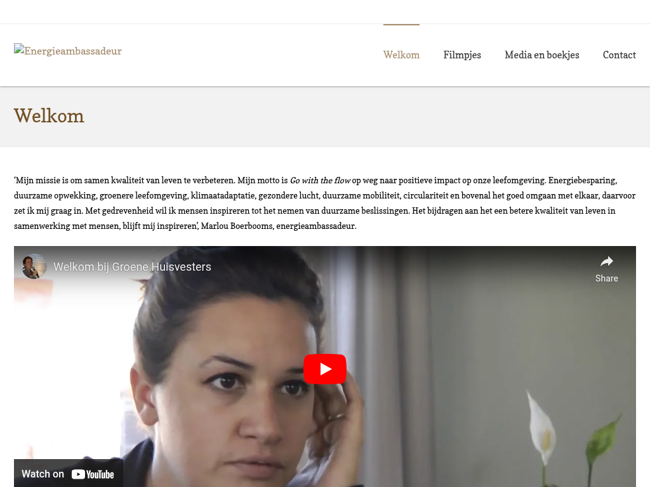Click the white peace lily flower in video

tap(541, 428)
